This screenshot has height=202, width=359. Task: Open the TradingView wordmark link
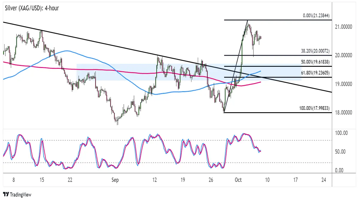(20, 195)
